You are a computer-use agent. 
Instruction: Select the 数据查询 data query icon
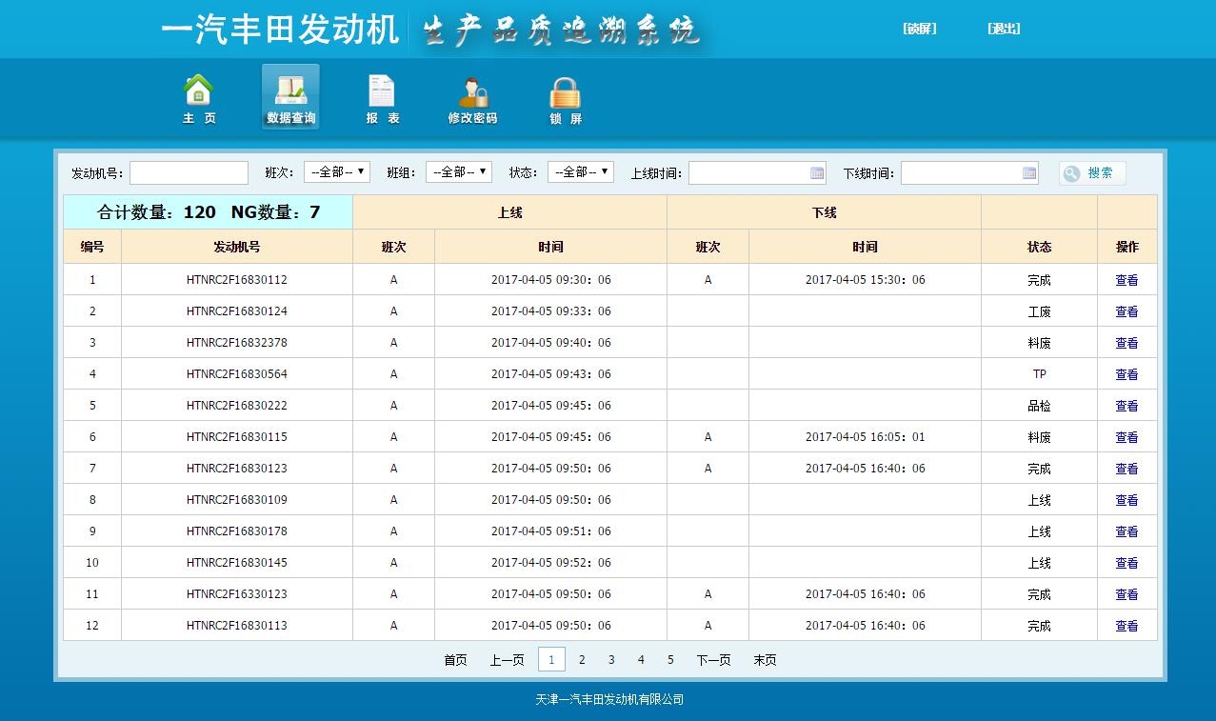[289, 94]
